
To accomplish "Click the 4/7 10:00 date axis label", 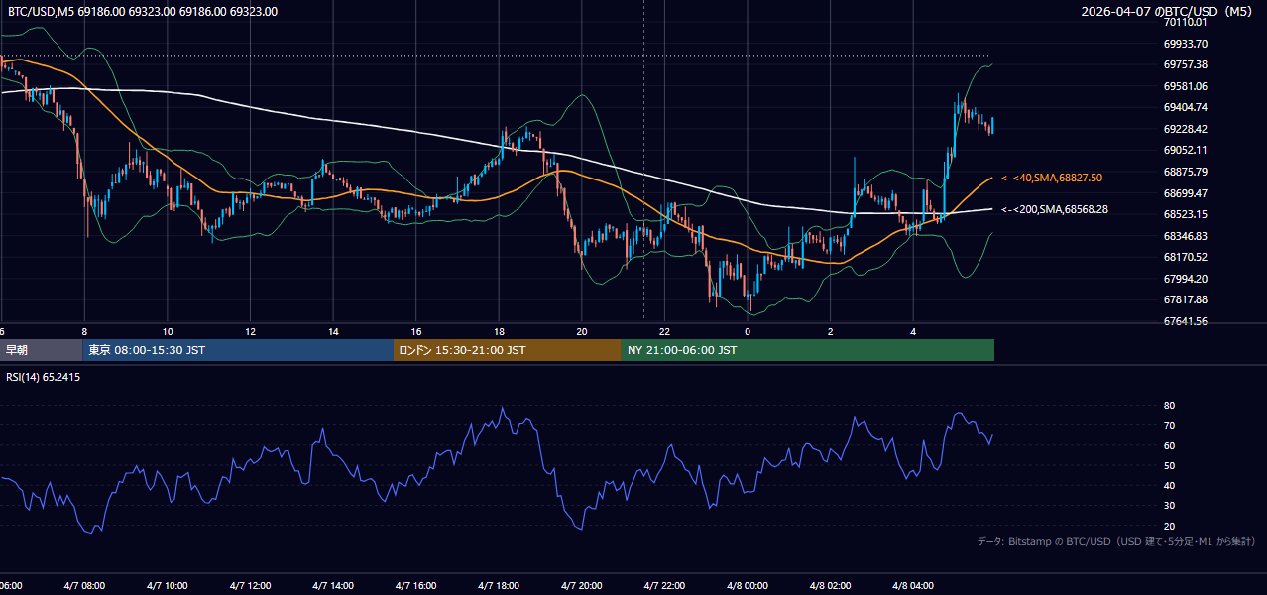I will 167,586.
